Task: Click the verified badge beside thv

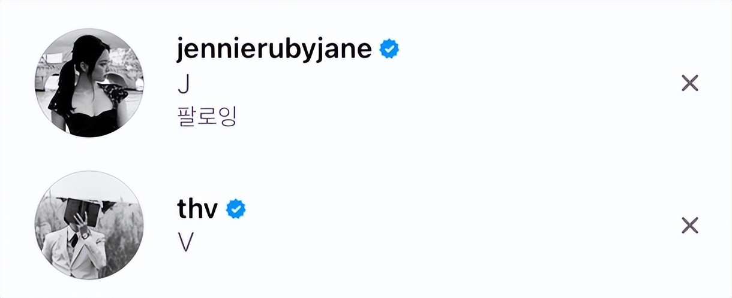Action: coord(236,209)
